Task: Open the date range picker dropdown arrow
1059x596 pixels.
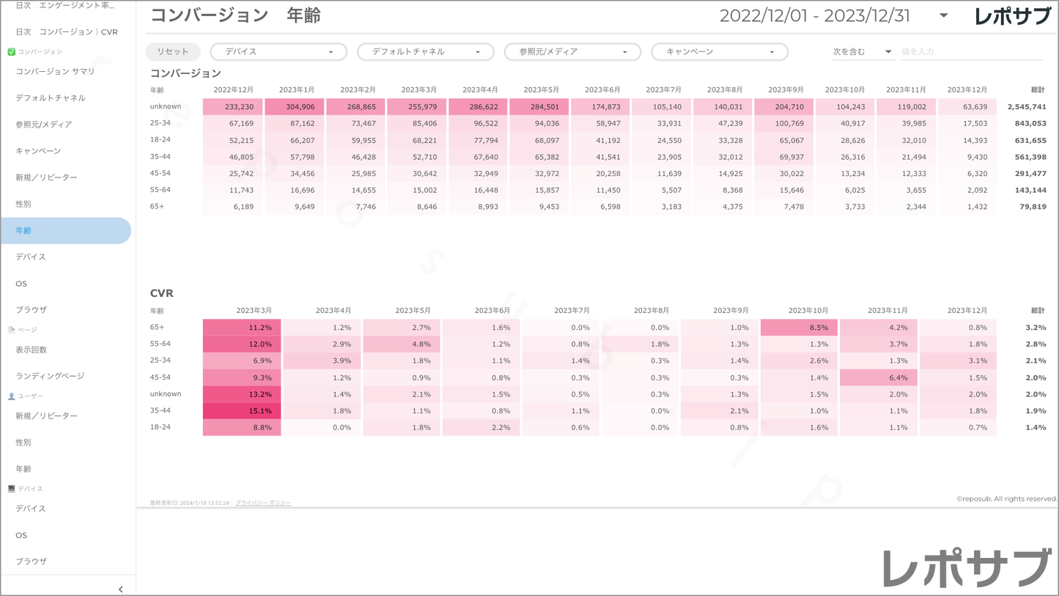Action: 943,15
